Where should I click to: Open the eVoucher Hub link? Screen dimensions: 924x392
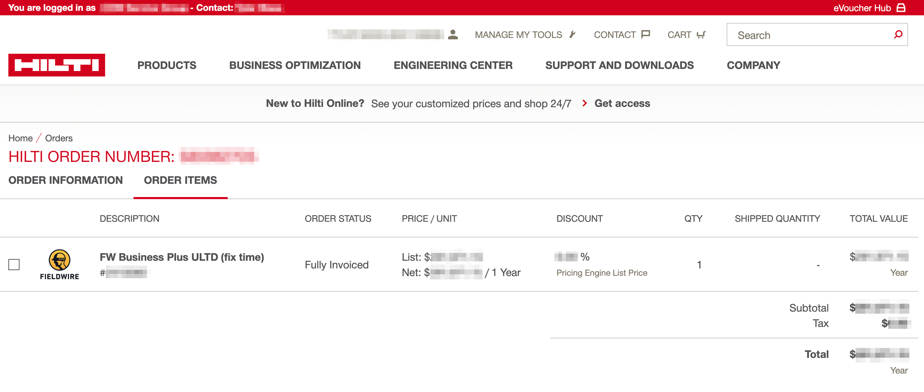point(862,8)
